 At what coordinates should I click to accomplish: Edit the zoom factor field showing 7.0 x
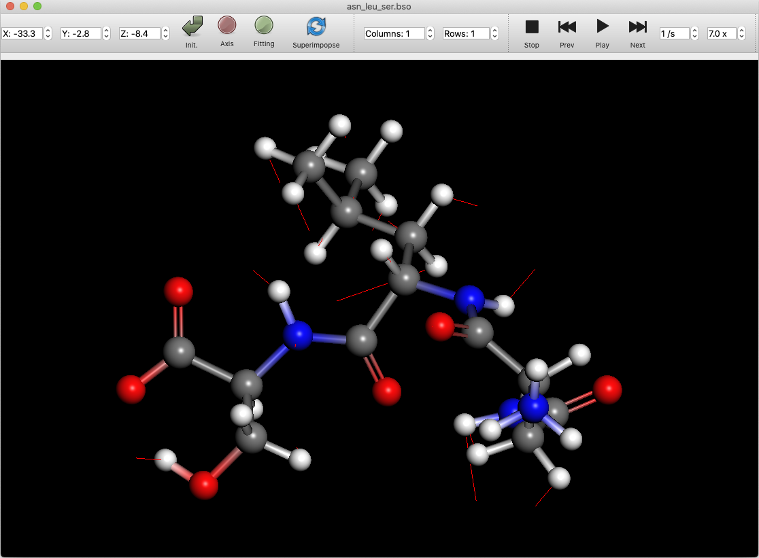tap(722, 33)
